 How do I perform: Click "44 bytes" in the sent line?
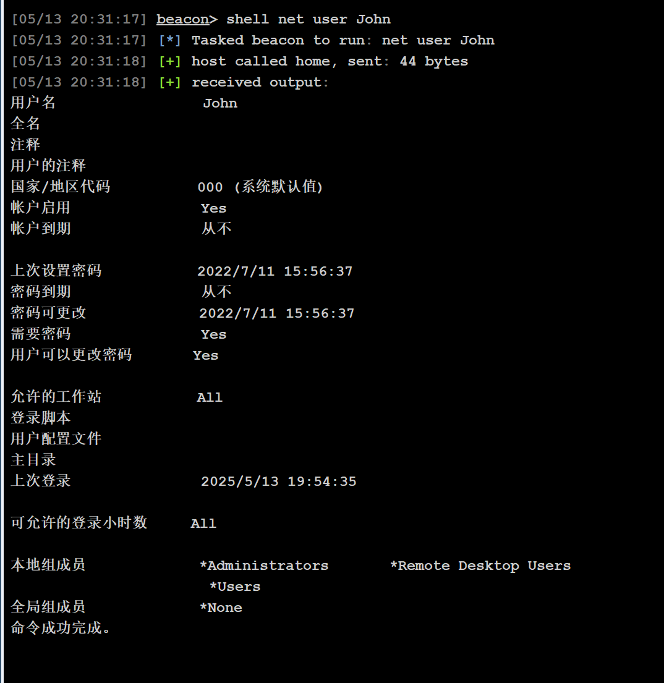tap(434, 61)
